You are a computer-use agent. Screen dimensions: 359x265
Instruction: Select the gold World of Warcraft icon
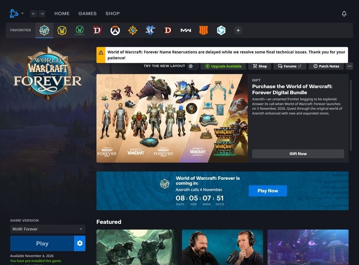pos(62,30)
